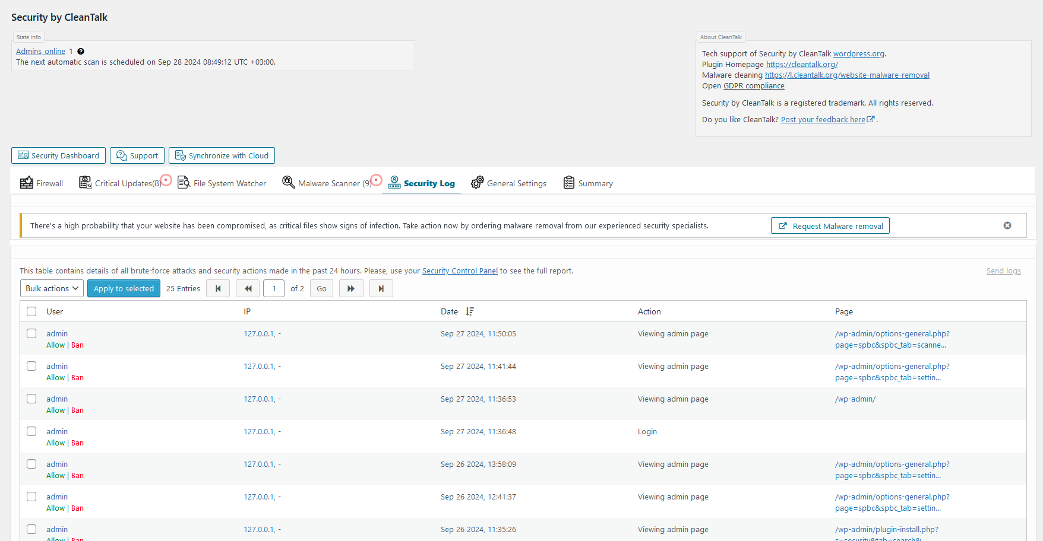Open General Settings via the gear icon
1043x541 pixels.
click(477, 183)
